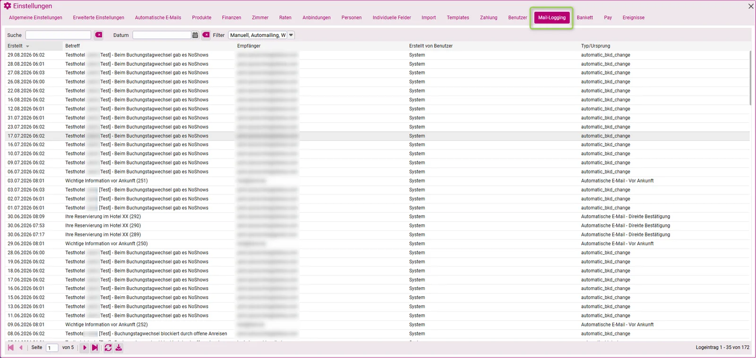756x358 pixels.
Task: Switch to the Produkte tab
Action: (202, 17)
